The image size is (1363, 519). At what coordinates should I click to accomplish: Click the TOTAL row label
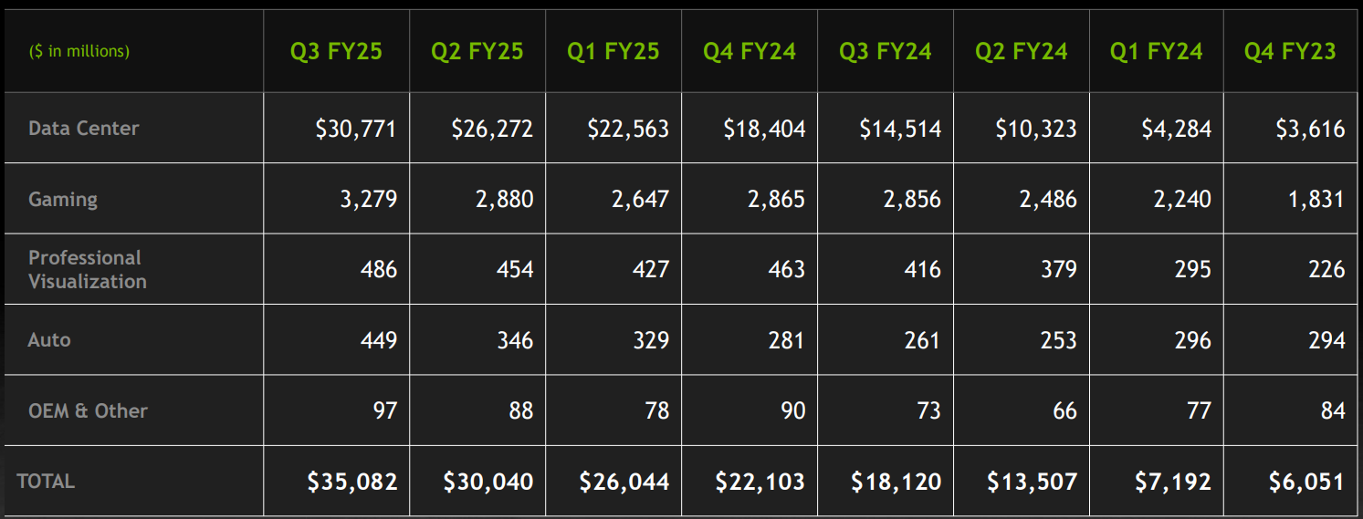(x=46, y=481)
